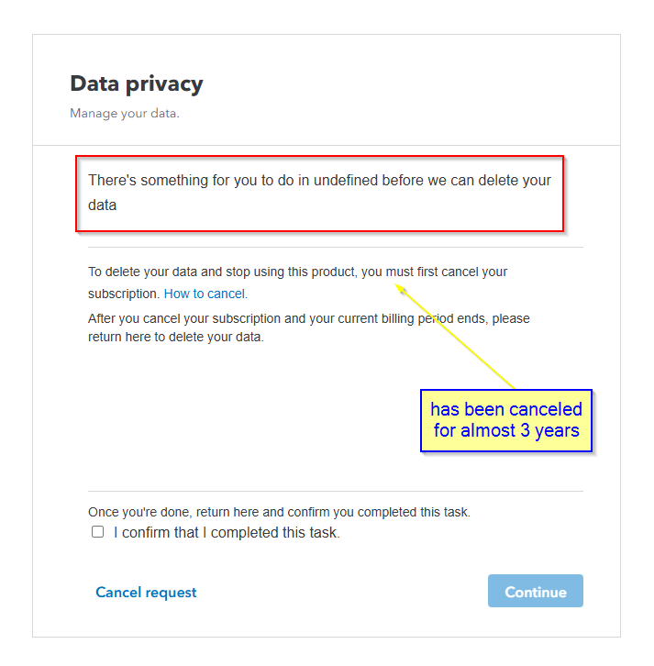
Task: Click the Data privacy heading
Action: click(x=137, y=84)
